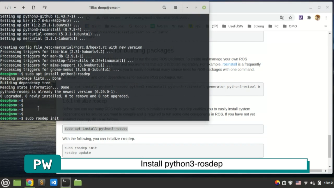Open Sublime Text from the taskbar
This screenshot has height=188, width=334.
click(x=41, y=183)
